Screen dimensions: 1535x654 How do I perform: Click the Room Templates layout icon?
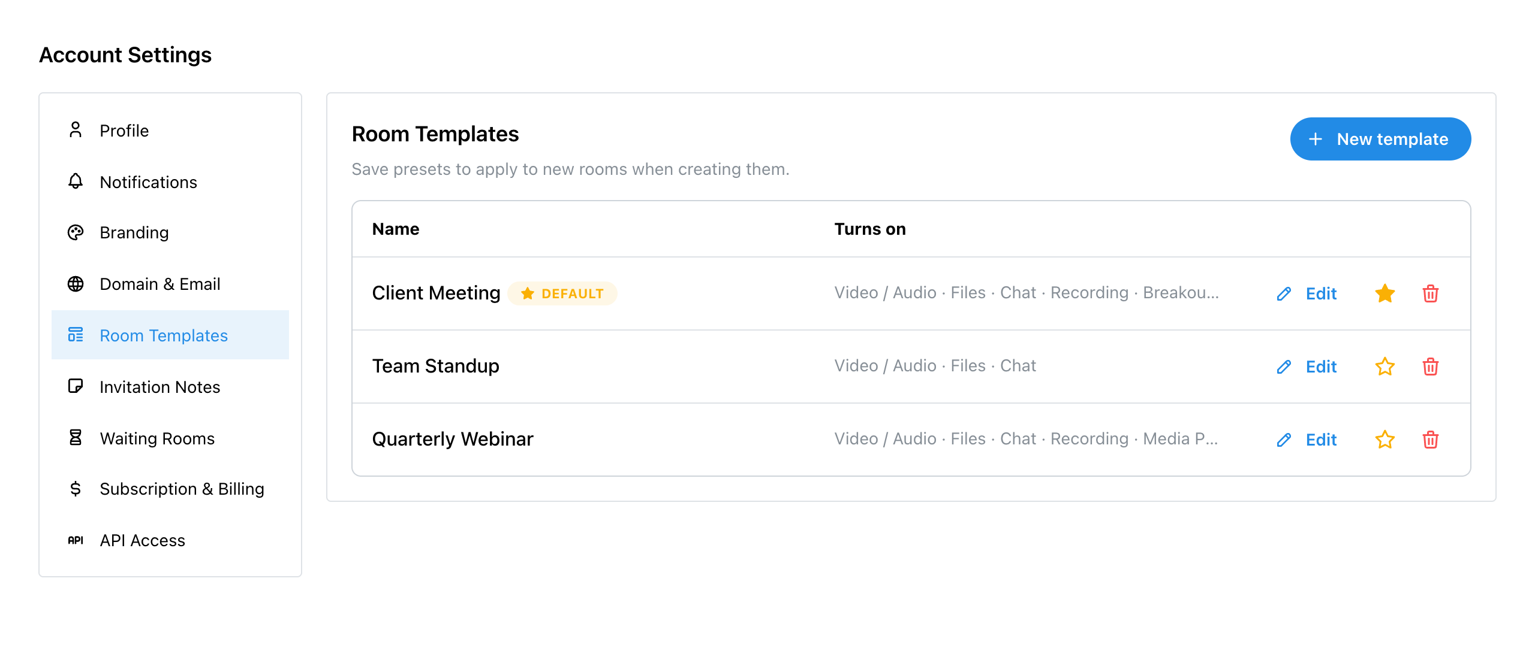tap(76, 335)
